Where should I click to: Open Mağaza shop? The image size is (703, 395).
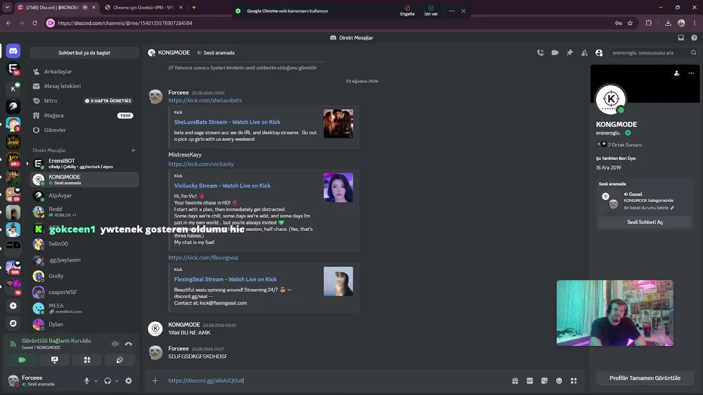click(x=84, y=115)
